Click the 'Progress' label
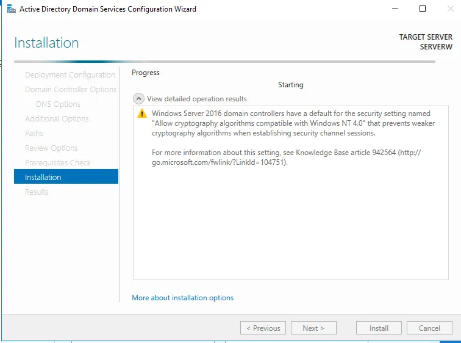Image resolution: width=461 pixels, height=343 pixels. (146, 73)
